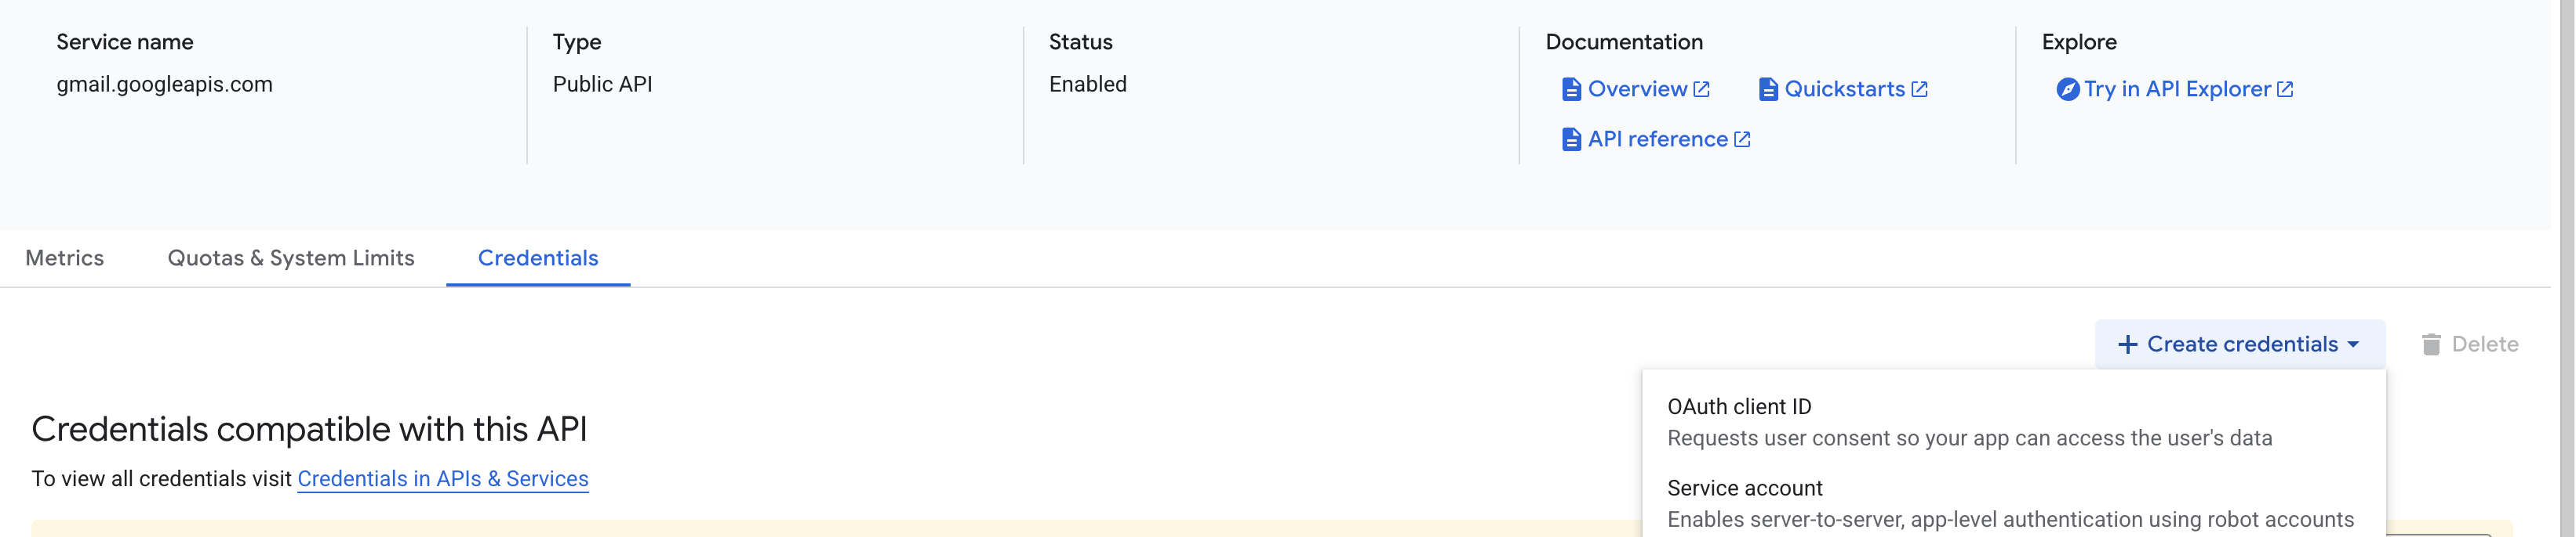Open the Quotas & System Limits tab
The height and width of the screenshot is (537, 2576).
(291, 258)
